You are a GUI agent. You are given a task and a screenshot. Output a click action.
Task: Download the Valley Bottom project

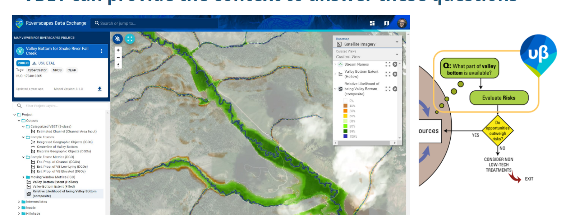(x=100, y=89)
